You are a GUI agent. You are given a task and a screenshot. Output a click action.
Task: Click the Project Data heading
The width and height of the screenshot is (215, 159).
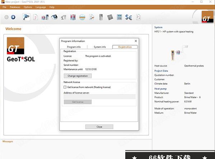[x=161, y=71]
